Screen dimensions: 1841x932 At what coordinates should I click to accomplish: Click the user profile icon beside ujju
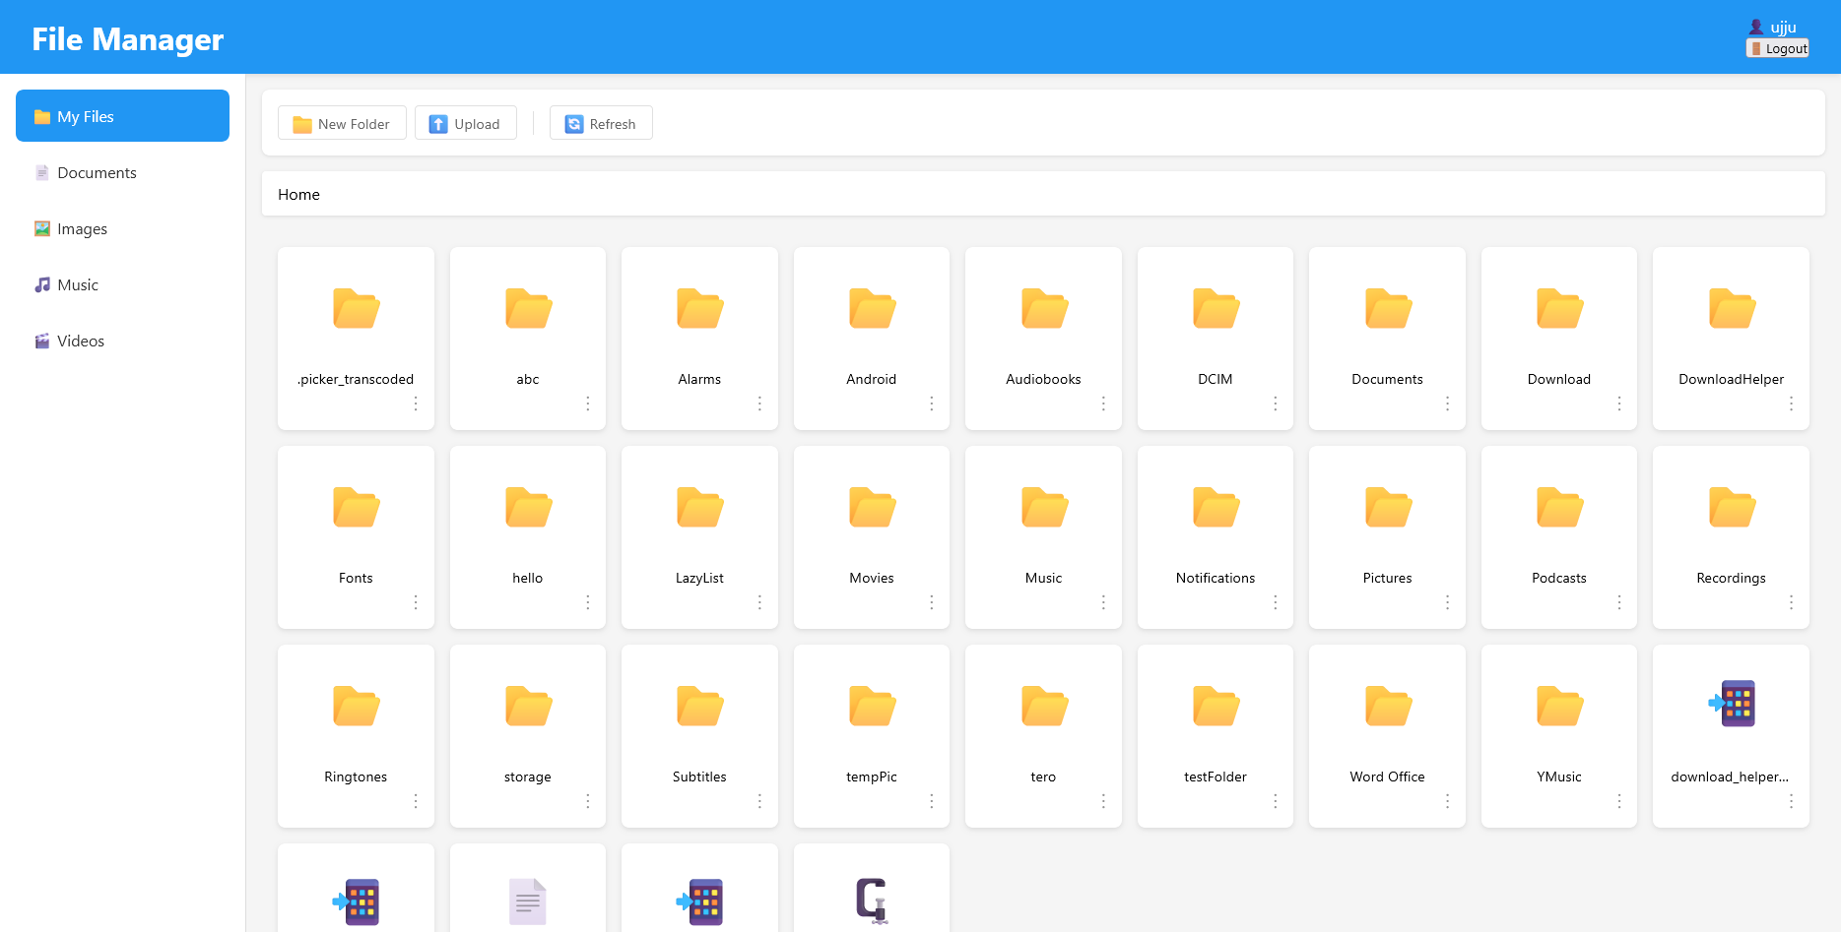(1755, 27)
